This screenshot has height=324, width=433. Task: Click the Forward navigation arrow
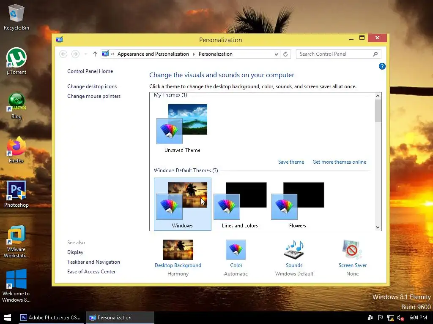tap(75, 54)
